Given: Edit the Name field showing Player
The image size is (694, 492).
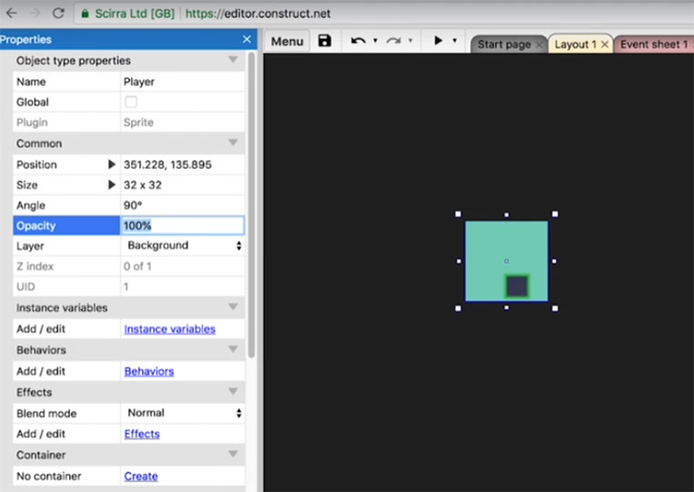Looking at the screenshot, I should tap(182, 82).
